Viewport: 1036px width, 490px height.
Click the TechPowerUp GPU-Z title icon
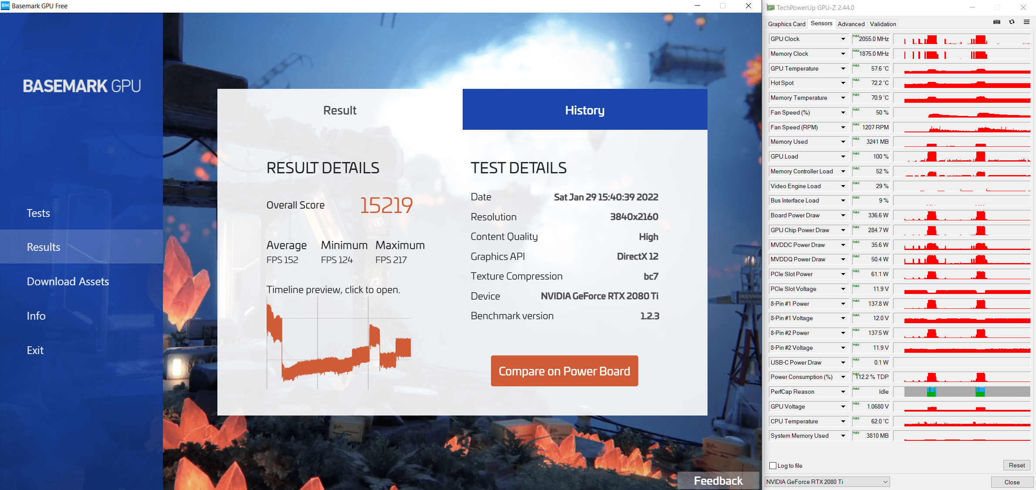point(770,7)
